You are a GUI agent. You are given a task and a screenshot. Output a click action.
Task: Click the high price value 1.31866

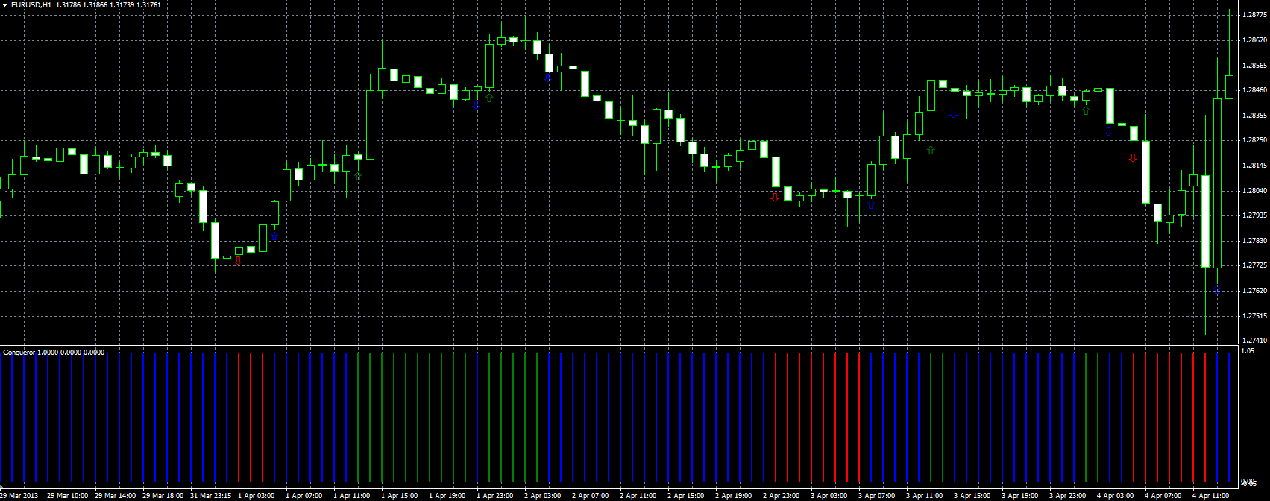point(95,5)
